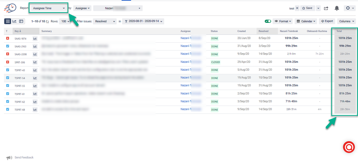Open chart for issue TSPRT-55
Screen dimensions: 358x164
(x=35, y=86)
